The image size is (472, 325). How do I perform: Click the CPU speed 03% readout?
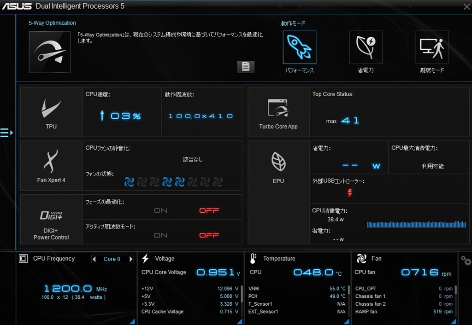tap(120, 116)
